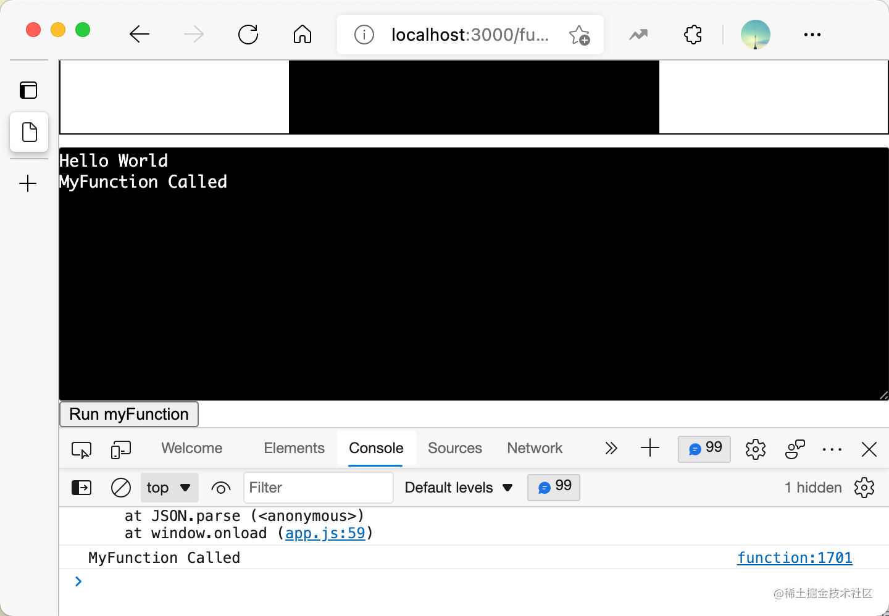View site information icon
The width and height of the screenshot is (889, 616).
(364, 35)
